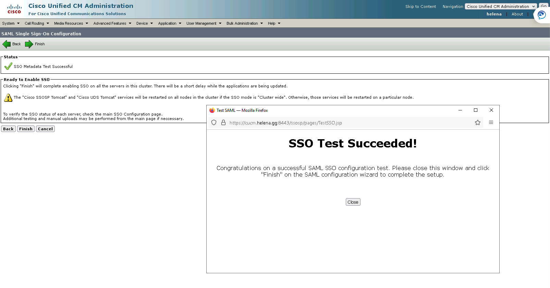Click the Cisco logo

click(x=14, y=9)
